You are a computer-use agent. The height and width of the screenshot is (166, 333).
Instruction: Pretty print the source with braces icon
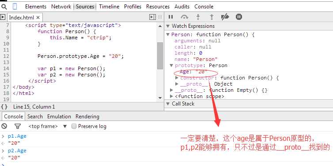pyautogui.click(x=4, y=106)
